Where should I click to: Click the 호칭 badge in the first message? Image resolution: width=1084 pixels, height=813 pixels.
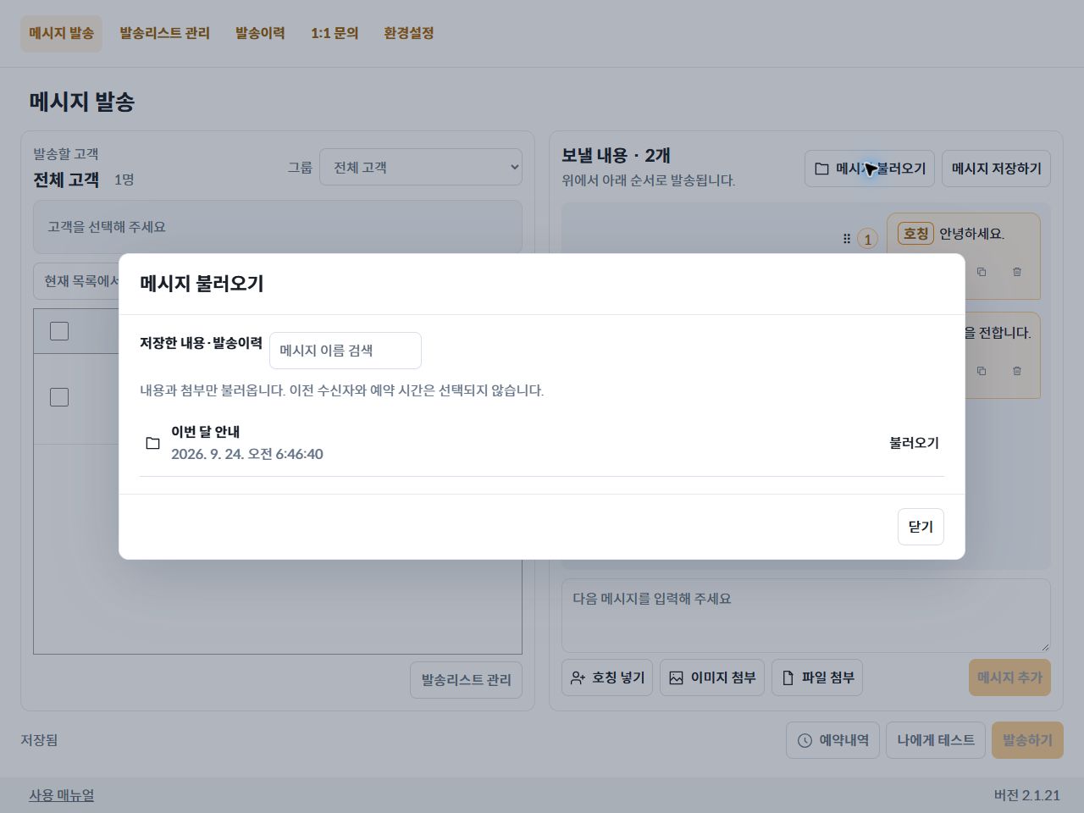click(x=915, y=234)
